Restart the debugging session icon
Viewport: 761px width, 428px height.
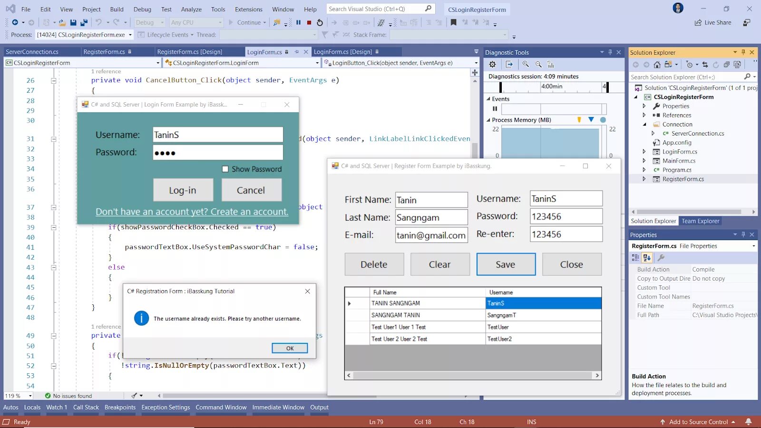click(320, 22)
